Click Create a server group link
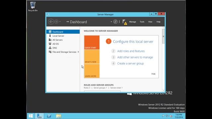 131,63
